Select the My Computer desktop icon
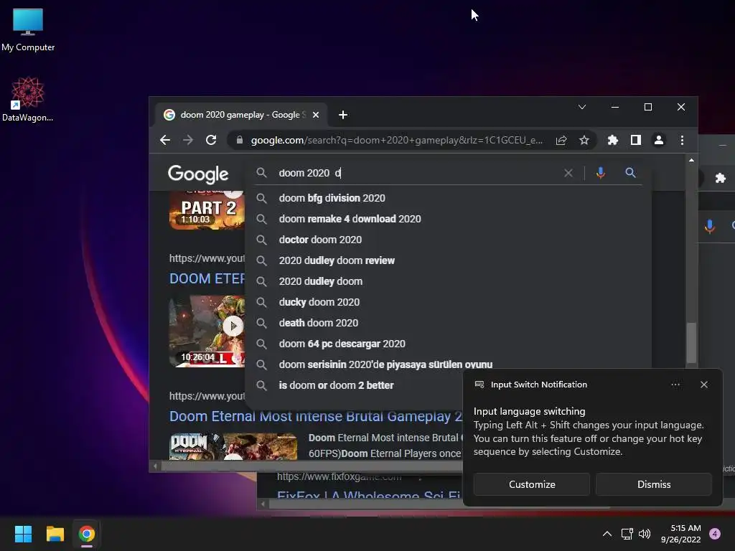The height and width of the screenshot is (551, 735). (x=28, y=29)
